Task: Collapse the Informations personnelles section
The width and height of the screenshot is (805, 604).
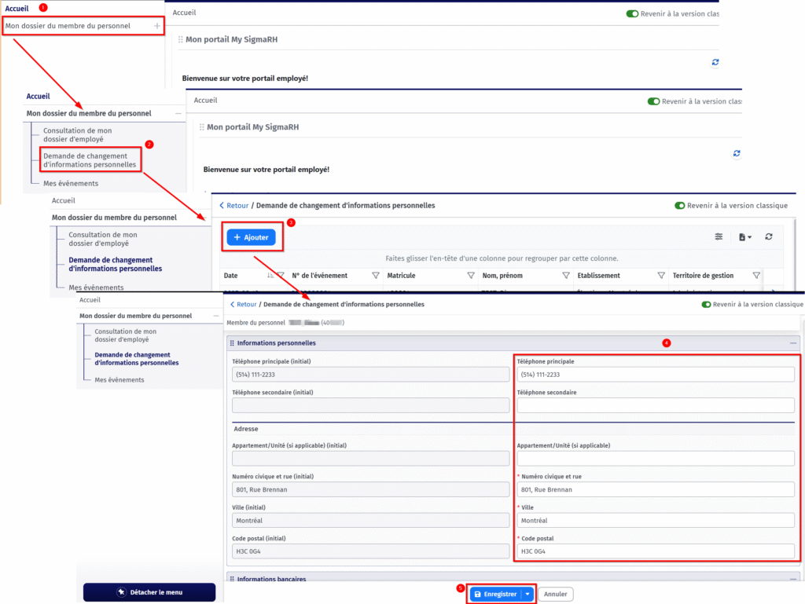Action: [792, 343]
